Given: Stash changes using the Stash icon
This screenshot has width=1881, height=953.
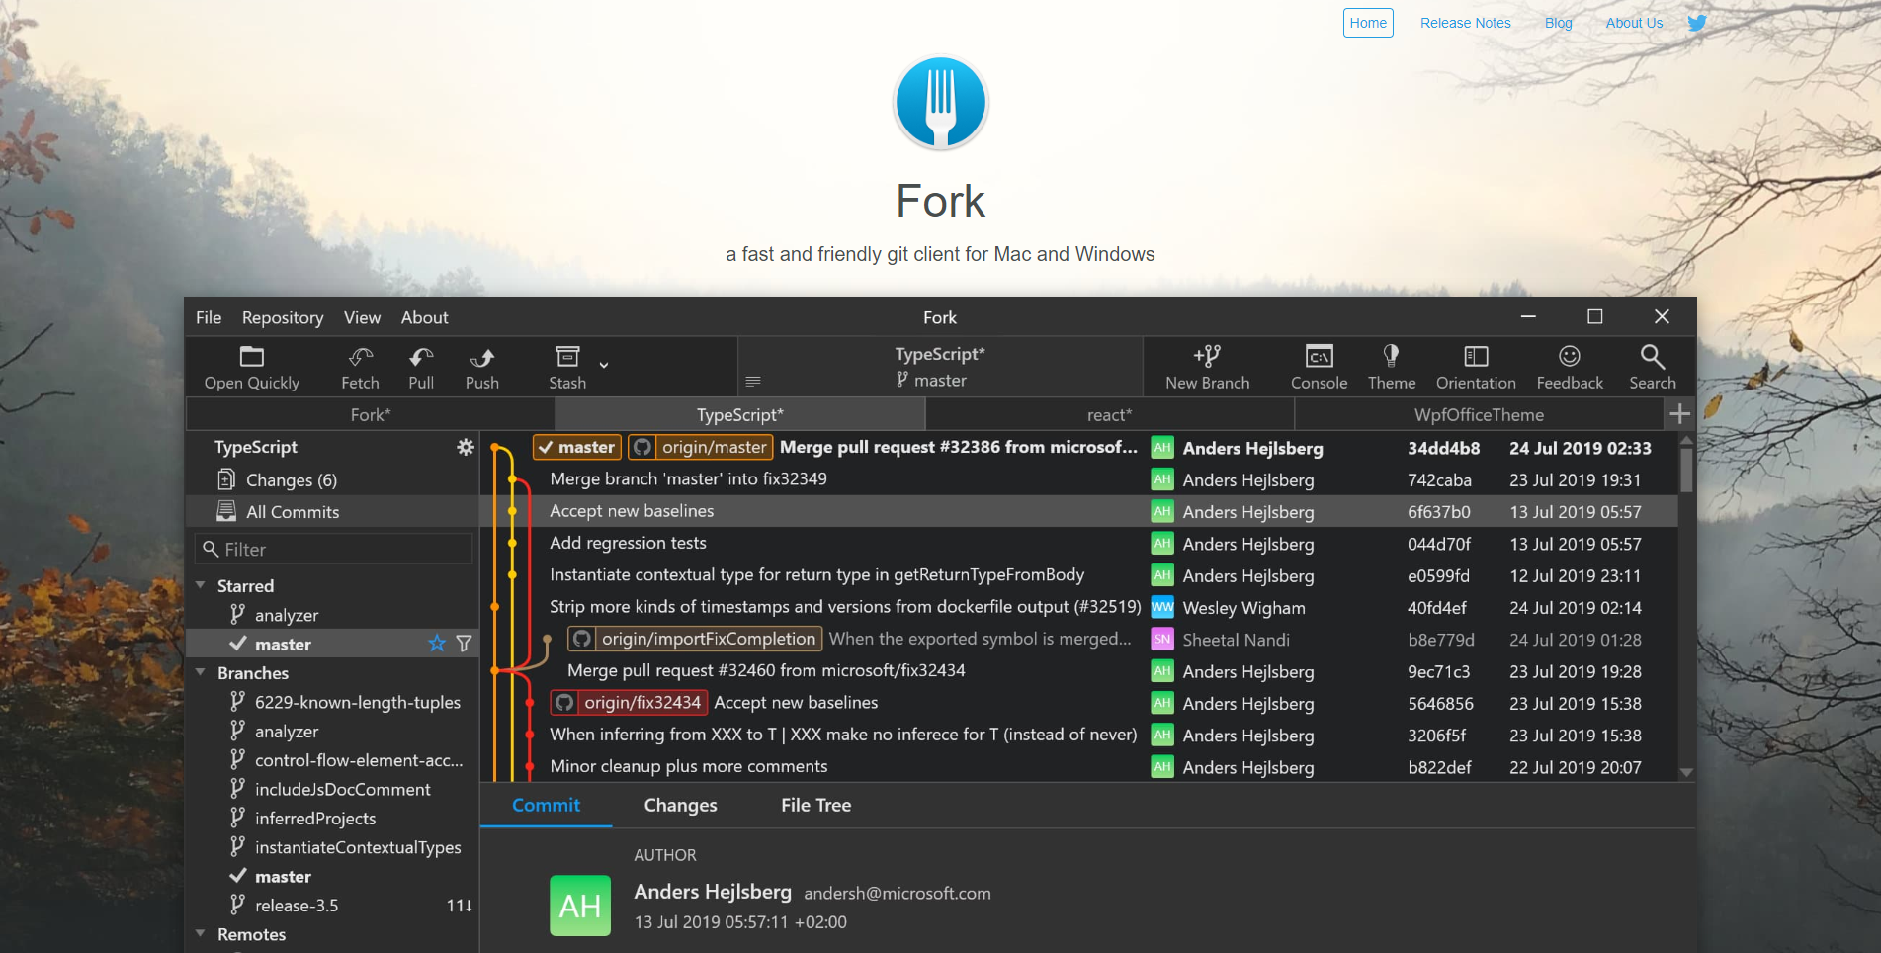Looking at the screenshot, I should pos(567,368).
